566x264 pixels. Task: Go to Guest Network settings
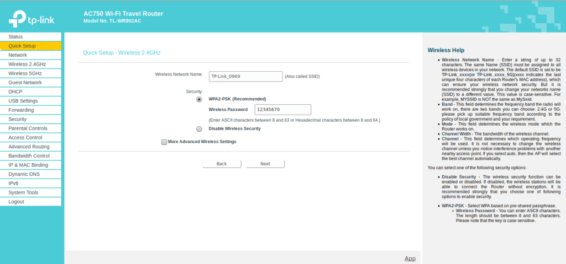(x=25, y=83)
